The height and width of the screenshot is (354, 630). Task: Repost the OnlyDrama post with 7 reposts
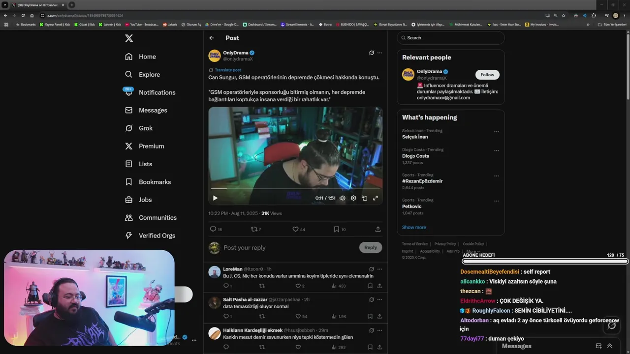click(x=256, y=229)
